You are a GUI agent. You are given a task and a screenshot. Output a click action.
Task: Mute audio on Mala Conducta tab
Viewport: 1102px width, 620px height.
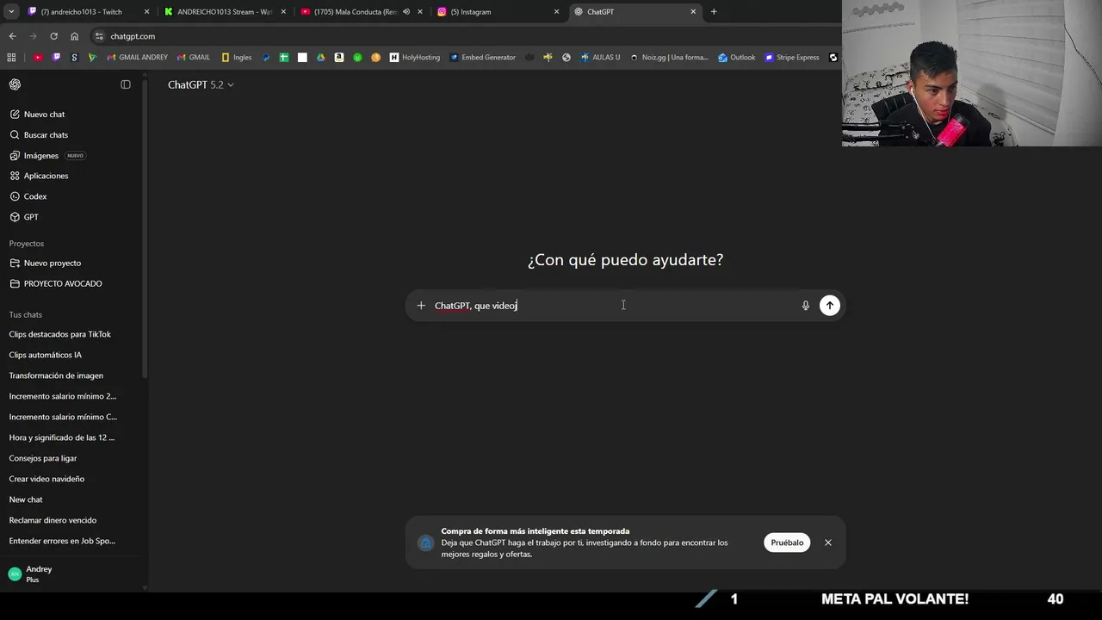[x=405, y=12]
